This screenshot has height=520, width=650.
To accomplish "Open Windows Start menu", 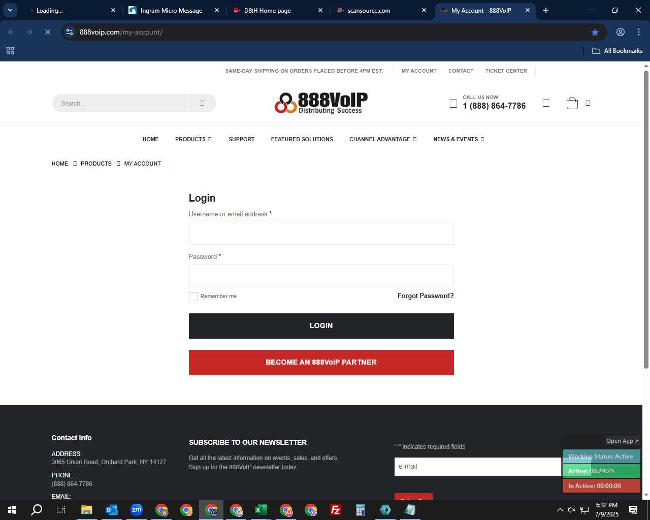I will 12,510.
